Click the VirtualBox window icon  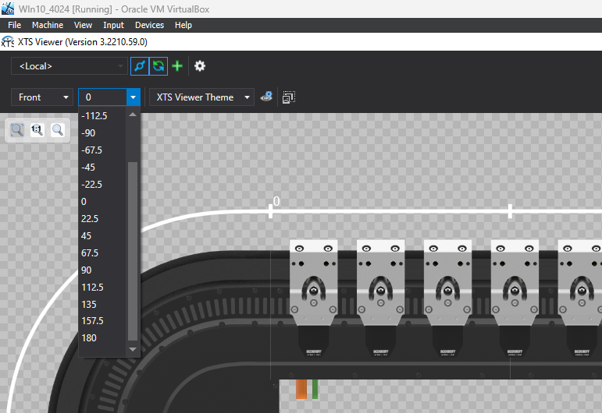click(8, 9)
